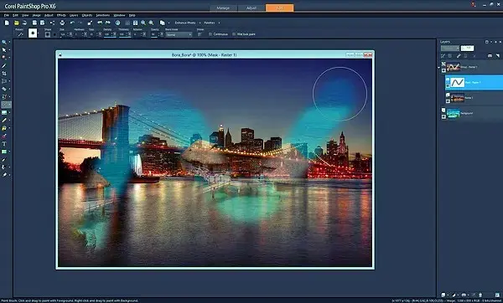Switch to the Adjust tab

(x=251, y=8)
